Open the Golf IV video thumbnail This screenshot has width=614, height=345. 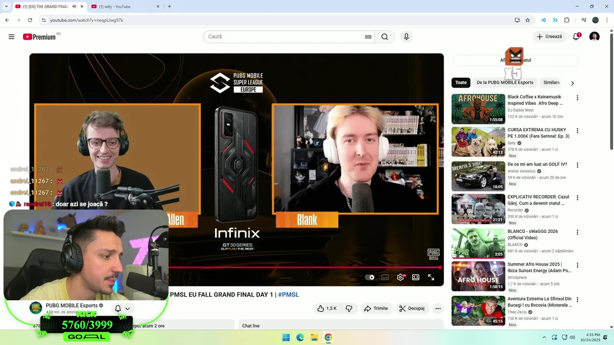[x=478, y=176]
